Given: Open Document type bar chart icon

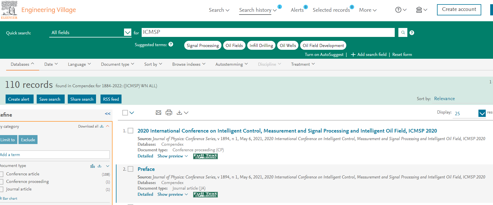Looking at the screenshot, I should pos(92,166).
